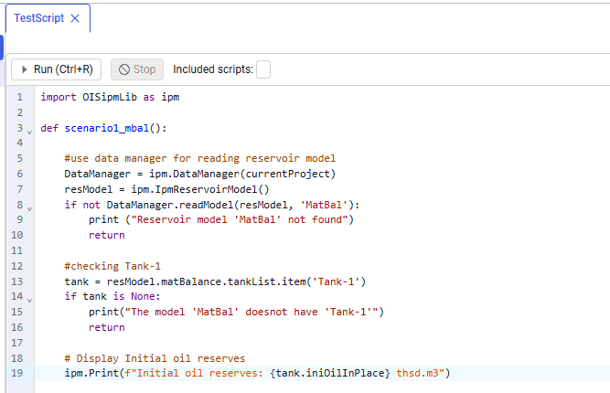Click 'ipm.IpmReservoirModel()' on line 7
Screen dimensions: 610x393
tap(200, 189)
